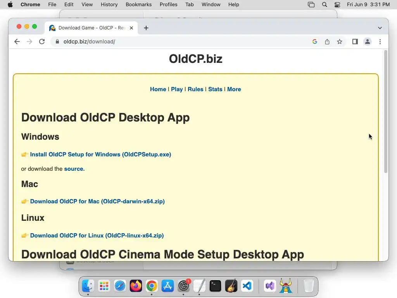This screenshot has height=298, width=397.
Task: Open Terminal from the Dock
Action: (x=216, y=286)
